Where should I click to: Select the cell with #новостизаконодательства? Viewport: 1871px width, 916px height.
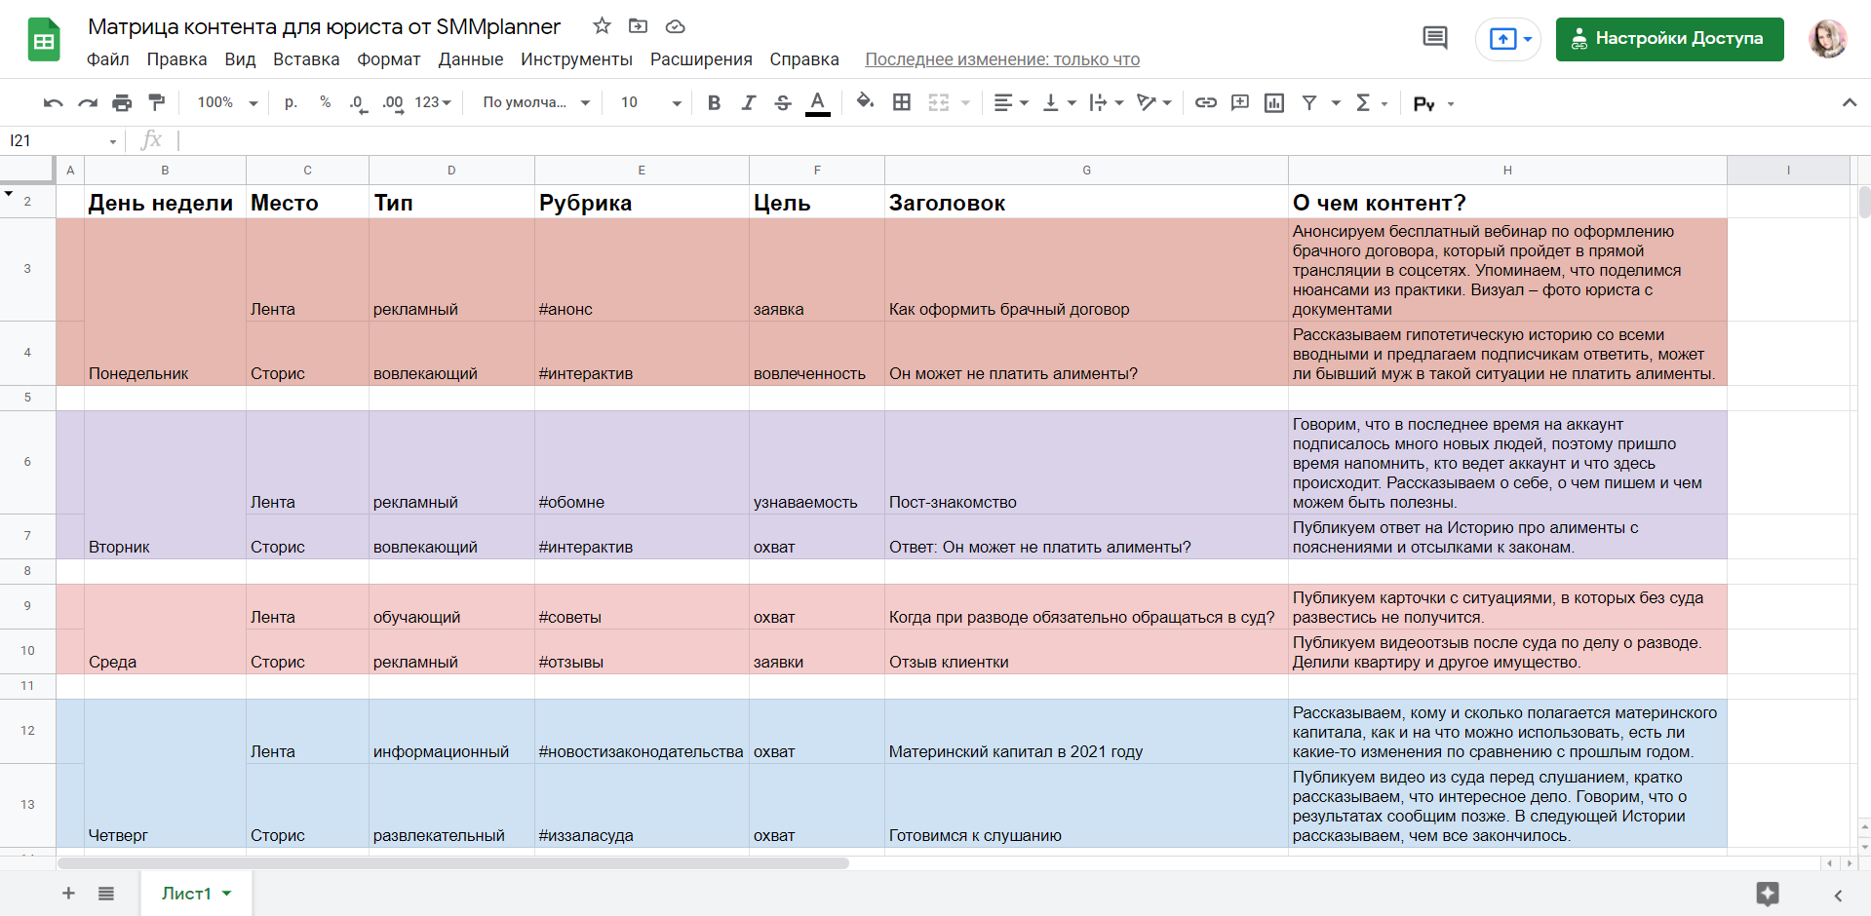tap(642, 731)
